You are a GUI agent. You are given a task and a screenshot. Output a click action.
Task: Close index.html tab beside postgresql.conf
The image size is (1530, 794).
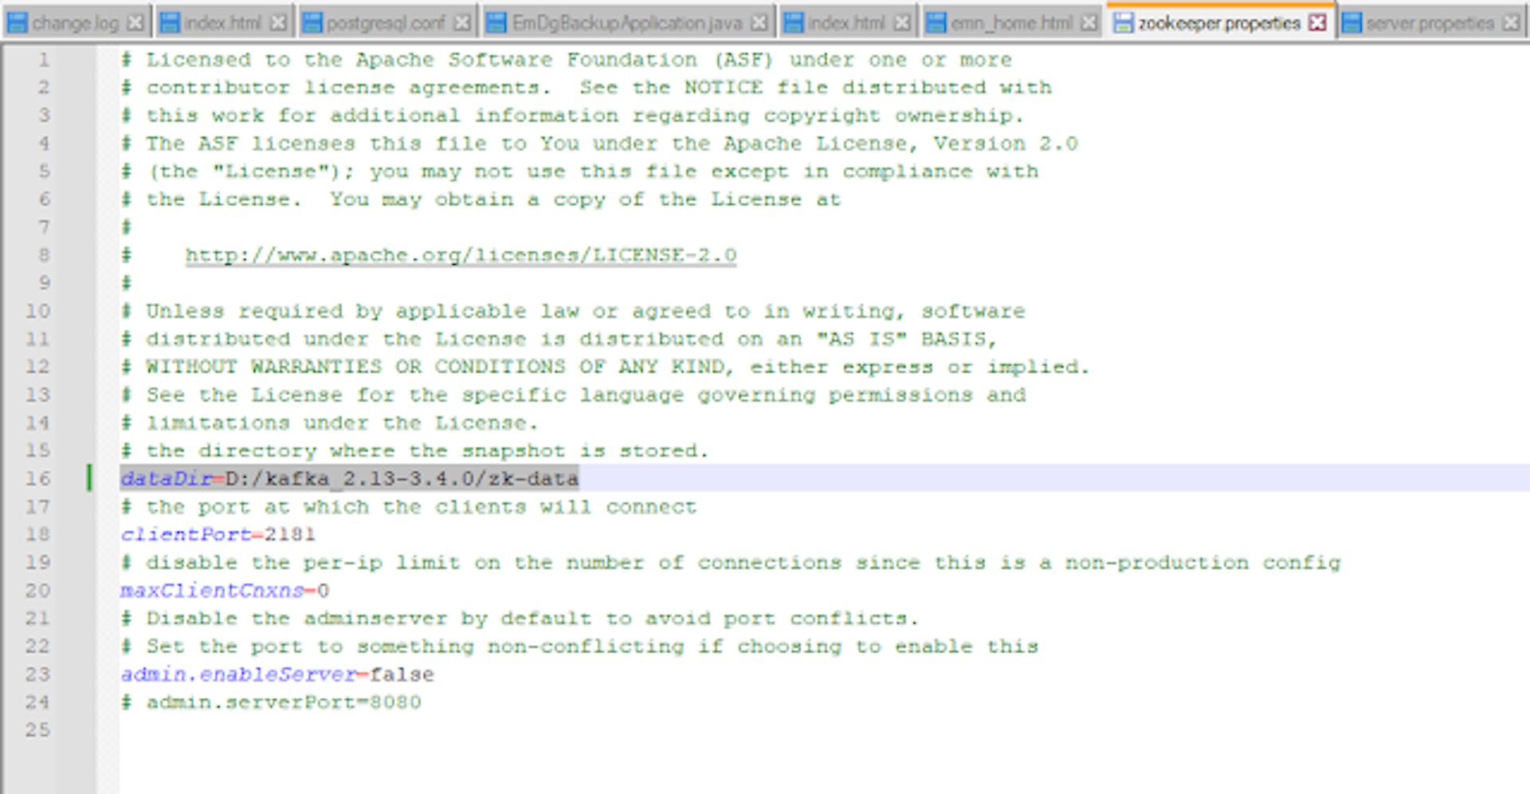(277, 23)
